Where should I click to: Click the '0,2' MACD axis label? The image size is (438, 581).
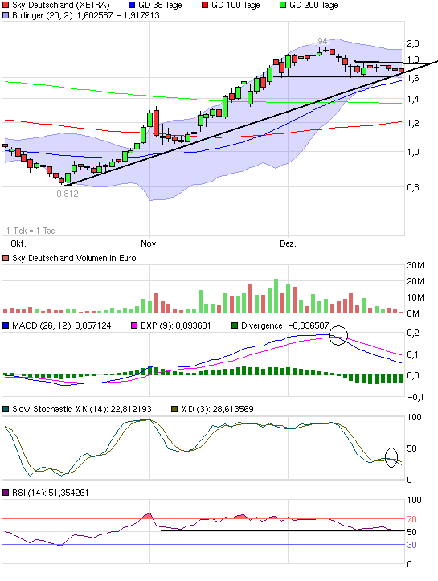pos(413,333)
